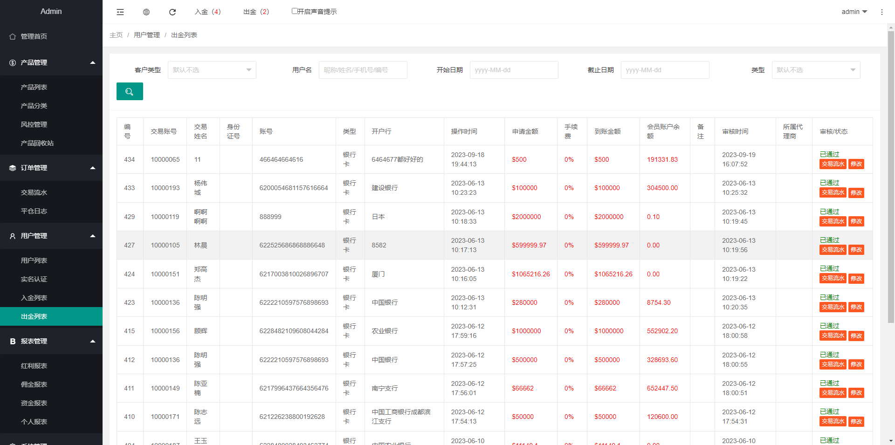895x445 pixels.
Task: Open the admin account menu
Action: [x=854, y=12]
